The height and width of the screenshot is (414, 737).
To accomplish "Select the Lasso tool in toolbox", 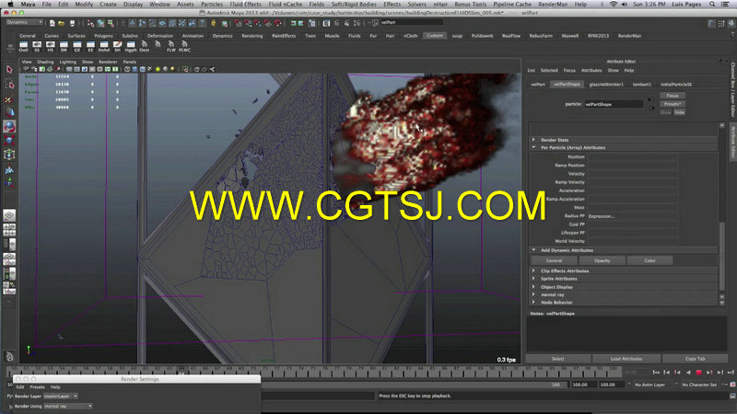I will click(9, 85).
